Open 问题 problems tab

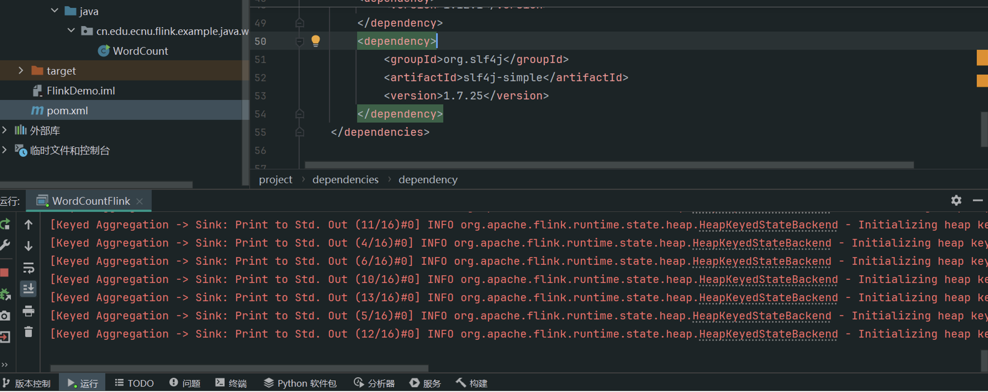tap(185, 383)
